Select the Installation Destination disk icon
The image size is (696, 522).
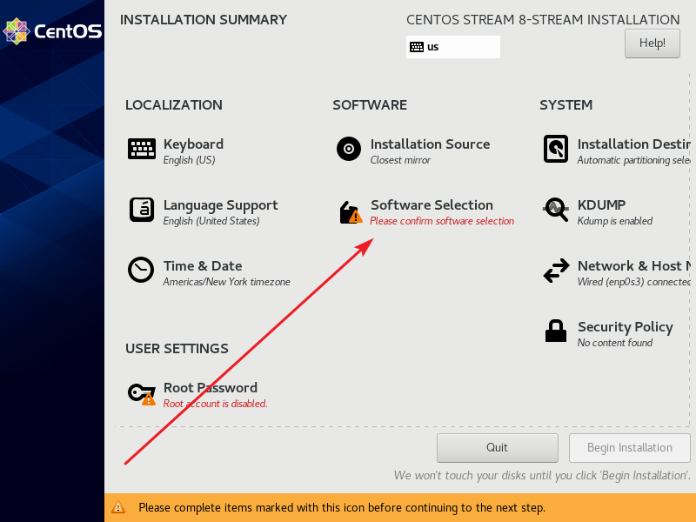coord(555,149)
